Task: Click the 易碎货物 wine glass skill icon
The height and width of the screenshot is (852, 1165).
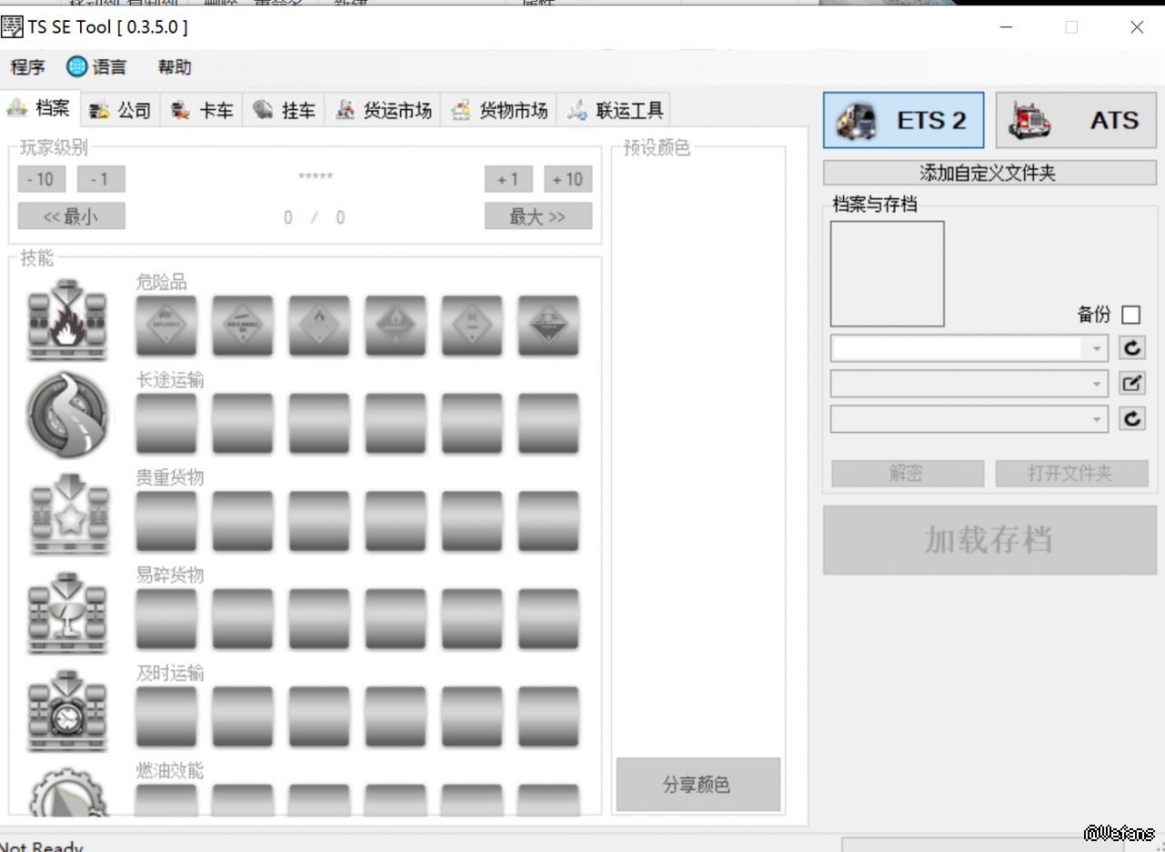Action: click(x=67, y=613)
